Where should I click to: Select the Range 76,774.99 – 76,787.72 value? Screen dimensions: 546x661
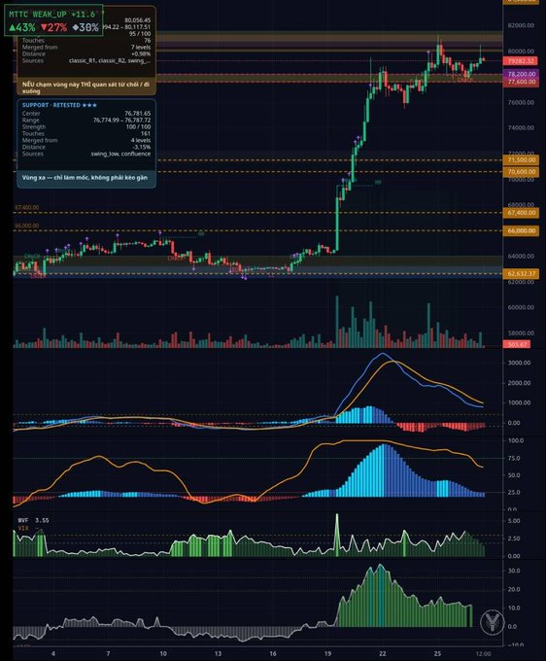click(x=121, y=121)
